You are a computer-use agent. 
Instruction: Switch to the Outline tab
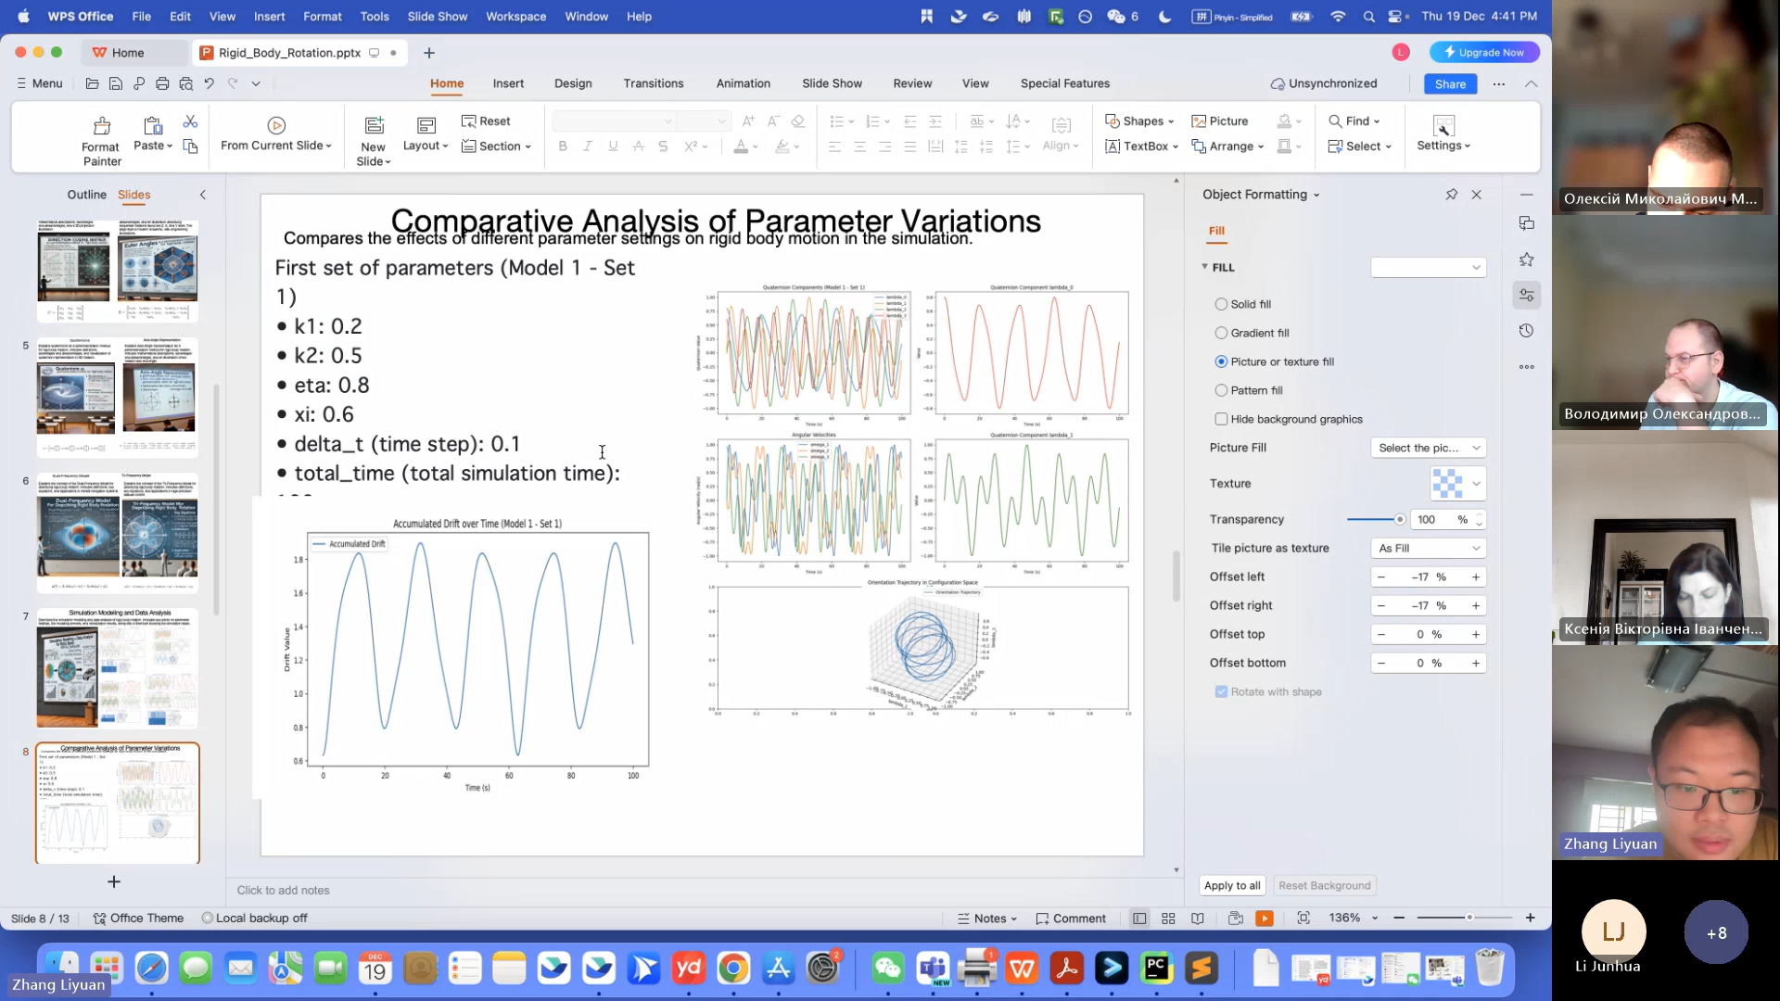pos(86,195)
